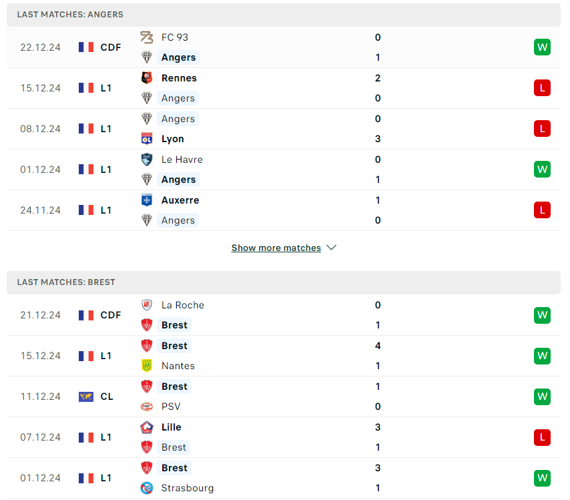Click the FC 93 club logo
This screenshot has width=570, height=500.
click(146, 37)
